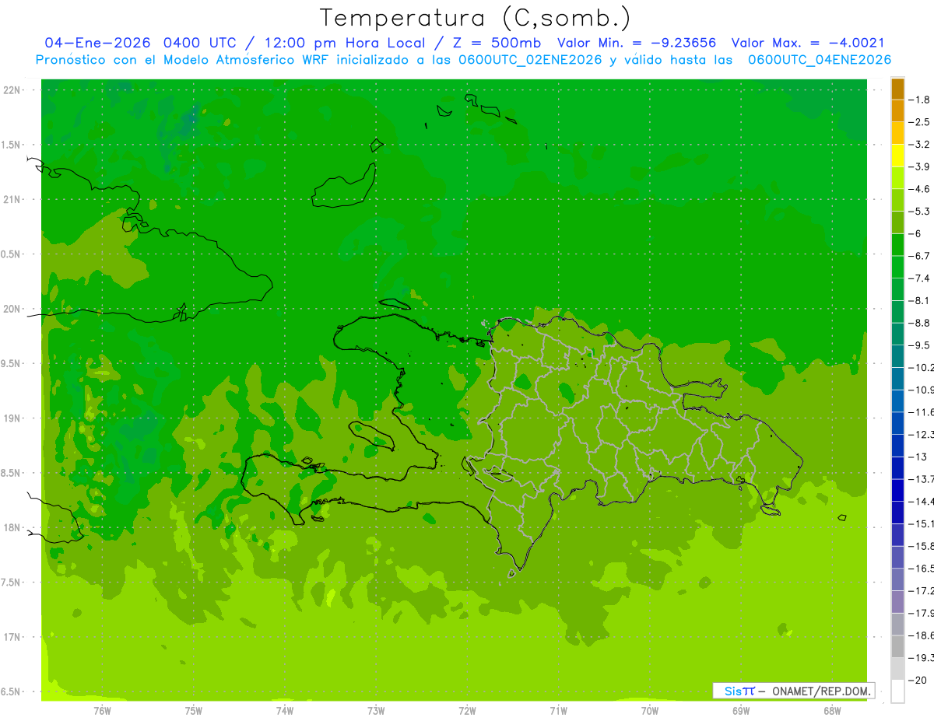Image resolution: width=934 pixels, height=721 pixels.
Task: Click the '-10.2' colorbar label
Action: tap(922, 367)
